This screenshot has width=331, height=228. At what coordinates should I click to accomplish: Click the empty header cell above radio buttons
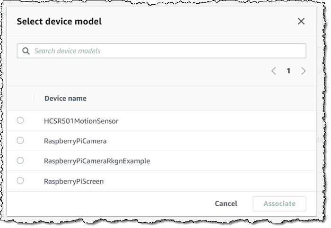tap(20, 98)
